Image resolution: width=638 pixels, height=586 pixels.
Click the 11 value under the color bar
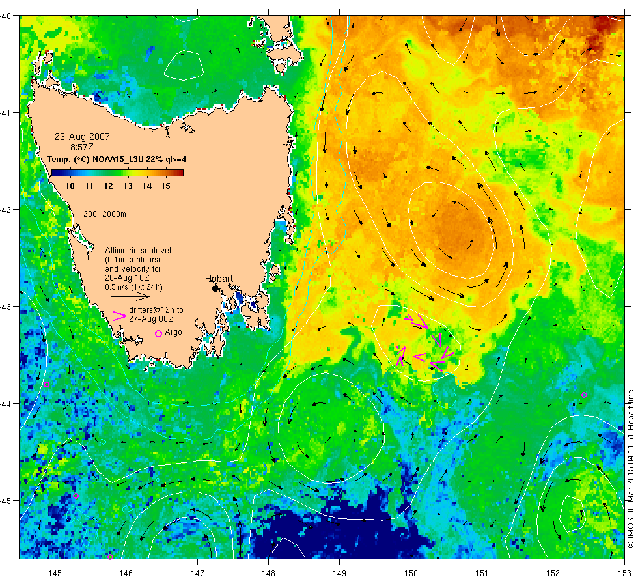[x=89, y=186]
